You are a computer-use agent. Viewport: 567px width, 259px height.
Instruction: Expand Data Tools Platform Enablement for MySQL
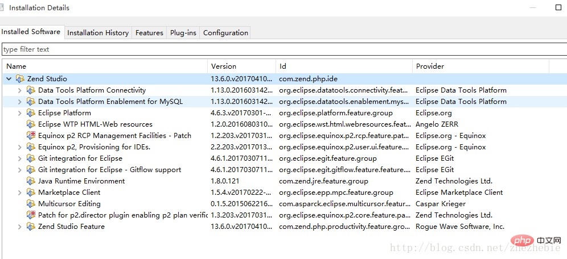point(20,102)
